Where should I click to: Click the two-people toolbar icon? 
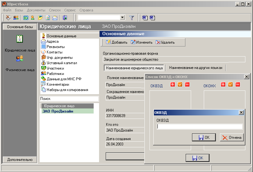[x=16, y=17]
